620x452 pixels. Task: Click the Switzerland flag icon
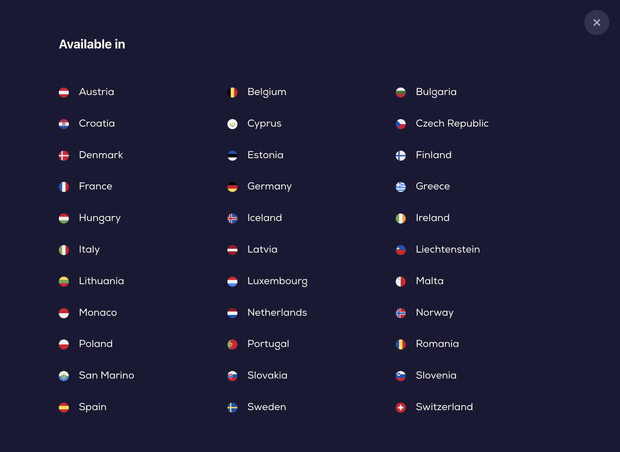point(401,408)
